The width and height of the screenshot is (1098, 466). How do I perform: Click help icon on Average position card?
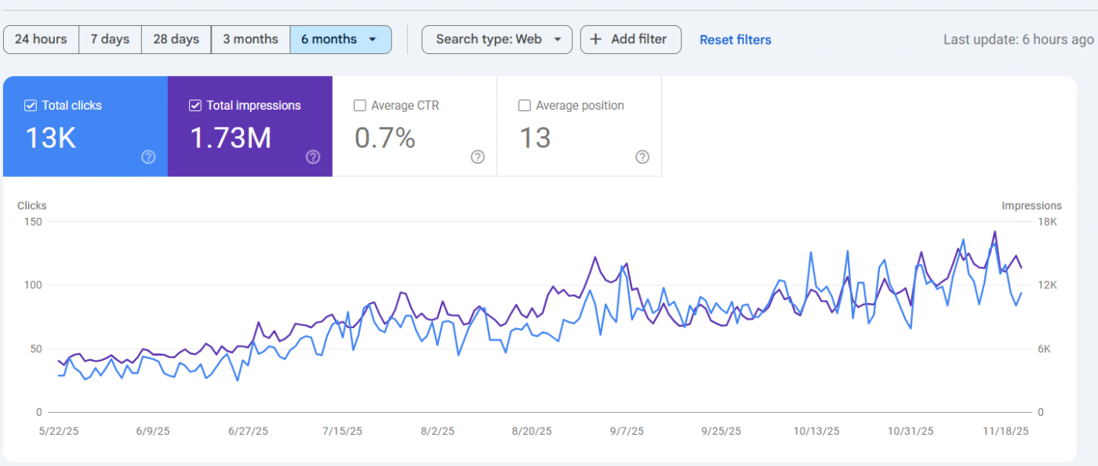click(642, 157)
